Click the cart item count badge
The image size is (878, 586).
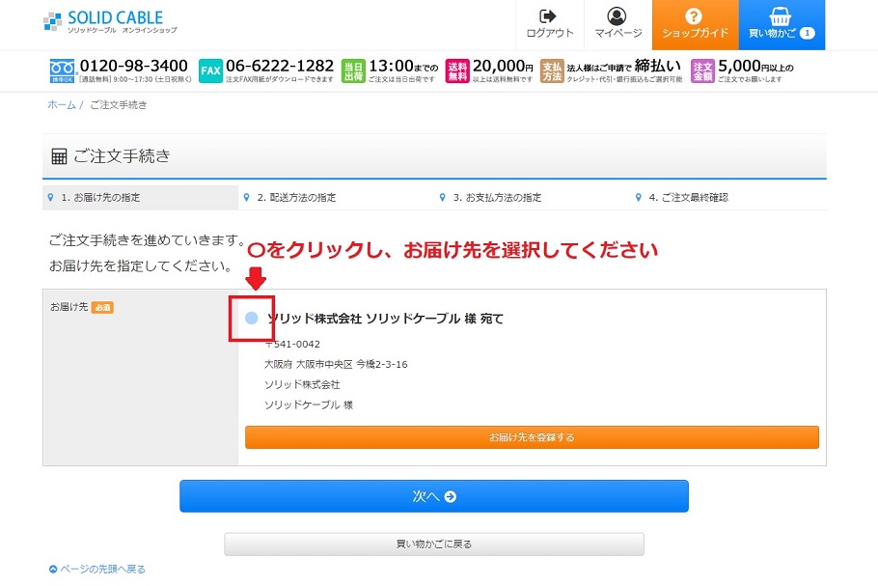(x=807, y=33)
